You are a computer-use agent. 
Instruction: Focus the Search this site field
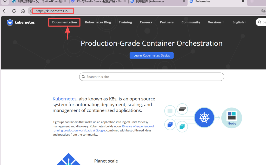coord(153,77)
